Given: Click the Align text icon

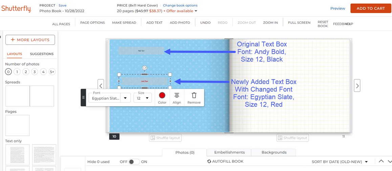Looking at the screenshot, I should point(177,96).
